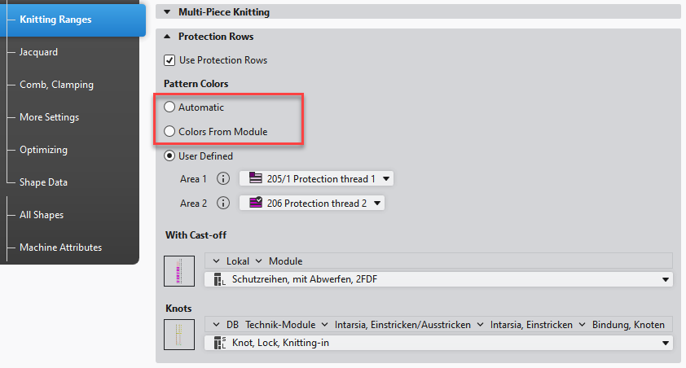Viewport: 686px width, 368px height.
Task: Select the User Defined radio button
Action: [169, 156]
